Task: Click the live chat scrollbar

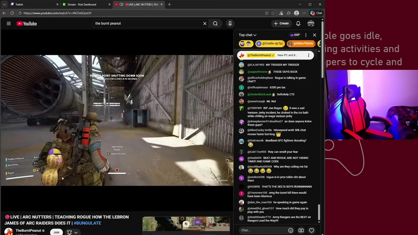Action: 319,213
